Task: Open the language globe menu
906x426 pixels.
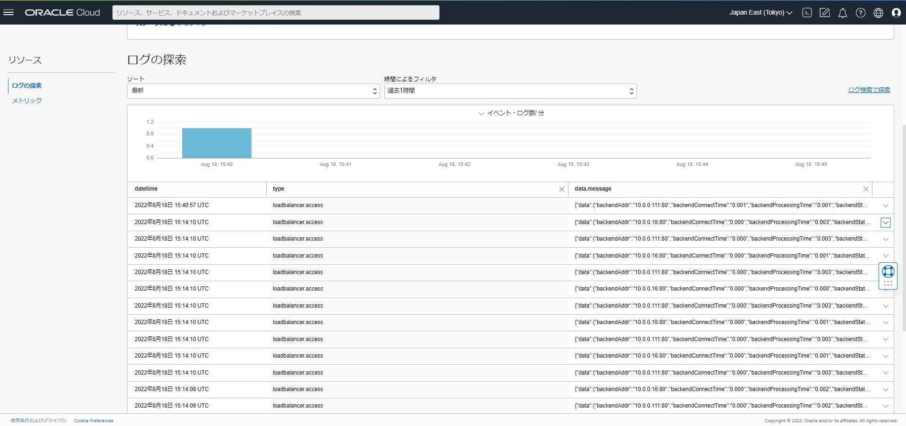Action: (x=878, y=13)
